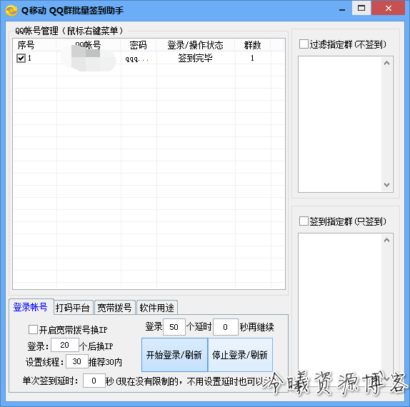The image size is (410, 407).
Task: Close the QQ群批量签到助手 window
Action: (389, 9)
